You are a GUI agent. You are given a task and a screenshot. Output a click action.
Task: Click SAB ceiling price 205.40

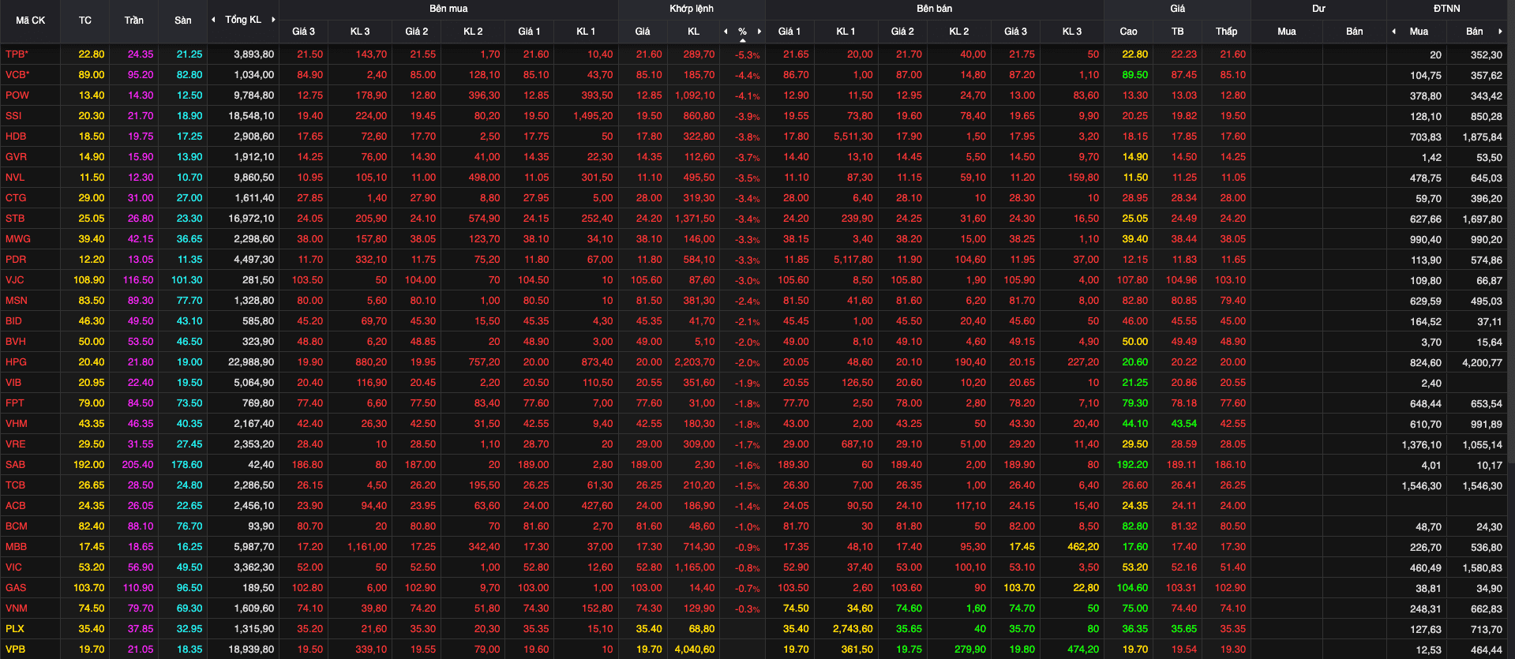[137, 465]
